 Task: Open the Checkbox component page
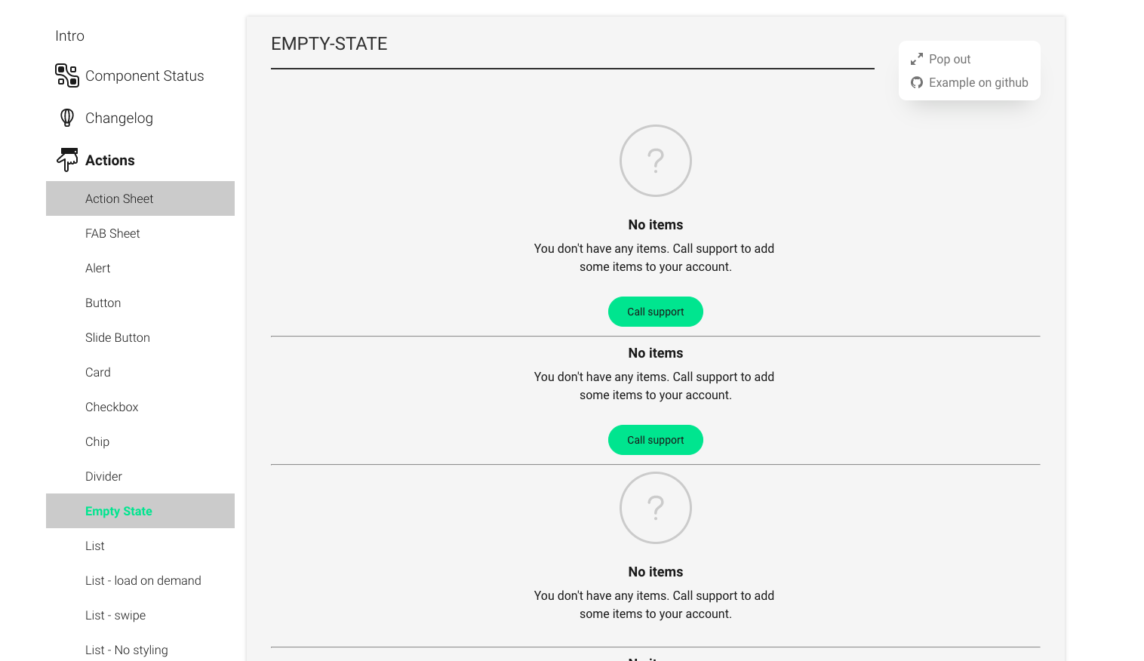(112, 407)
